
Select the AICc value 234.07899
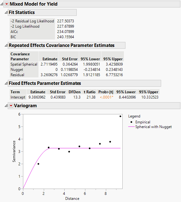click(x=66, y=32)
